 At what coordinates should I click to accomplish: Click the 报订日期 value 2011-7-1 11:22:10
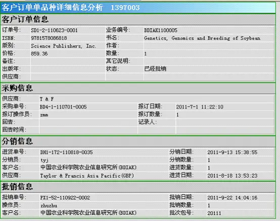click(200, 107)
